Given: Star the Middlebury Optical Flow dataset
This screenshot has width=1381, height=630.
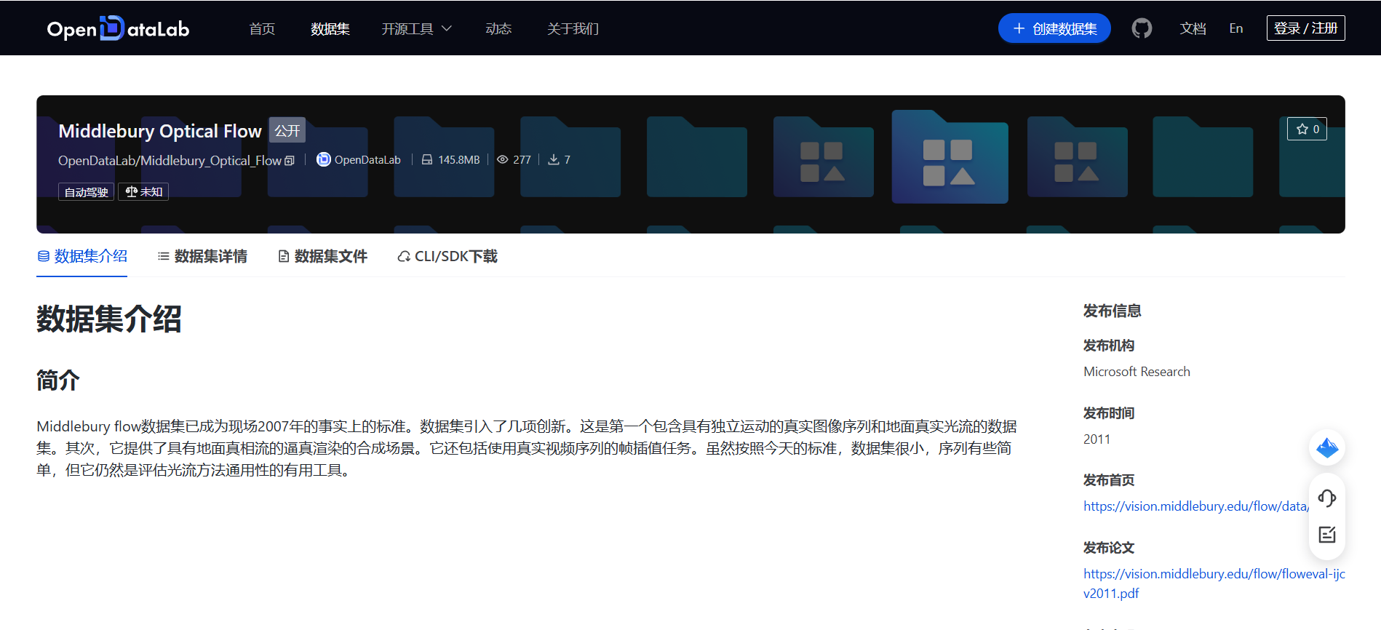Looking at the screenshot, I should (x=1307, y=129).
